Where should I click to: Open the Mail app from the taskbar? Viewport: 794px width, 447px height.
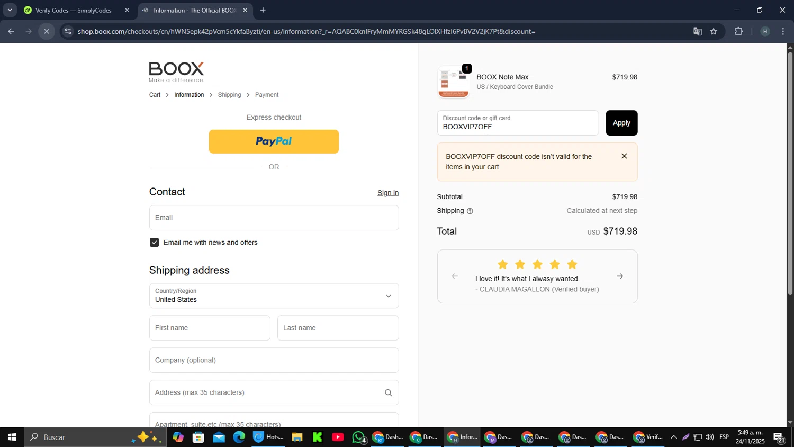coord(219,437)
